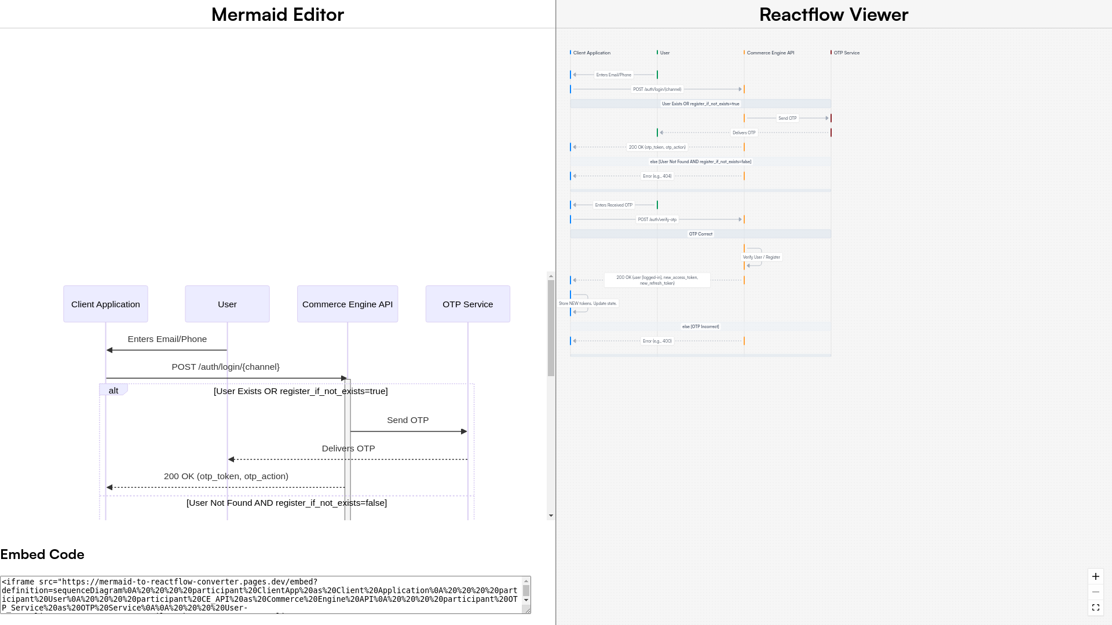Image resolution: width=1112 pixels, height=625 pixels.
Task: Click 'else [User Not Found AND...]' band in Reactflow
Action: click(x=701, y=161)
